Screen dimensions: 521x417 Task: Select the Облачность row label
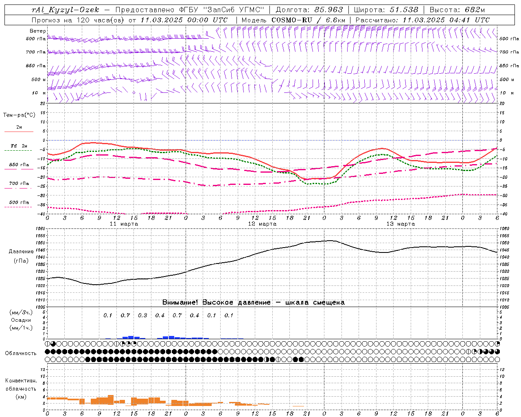[21, 353]
